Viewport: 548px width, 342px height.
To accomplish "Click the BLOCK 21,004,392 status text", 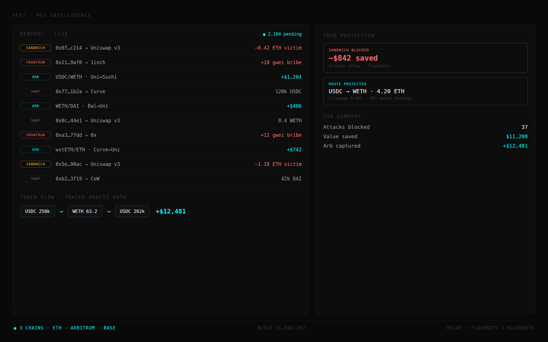I will tap(281, 328).
